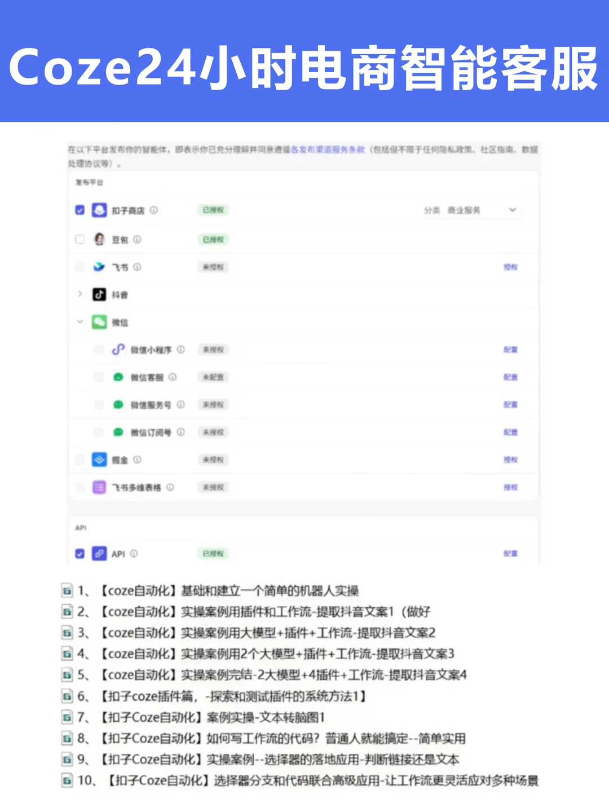Screen dimensions: 609x812
Task: Click file icon of item 7 文本转脑图1
Action: tap(67, 717)
